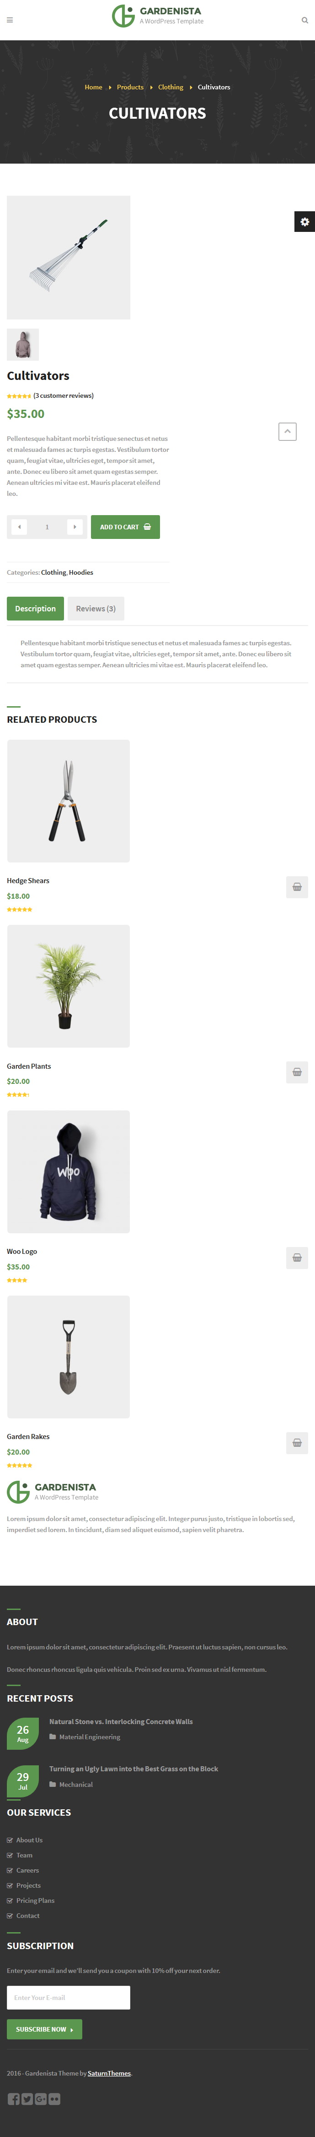Add Garden Rakes to cart
This screenshot has width=315, height=2137.
tap(297, 1443)
